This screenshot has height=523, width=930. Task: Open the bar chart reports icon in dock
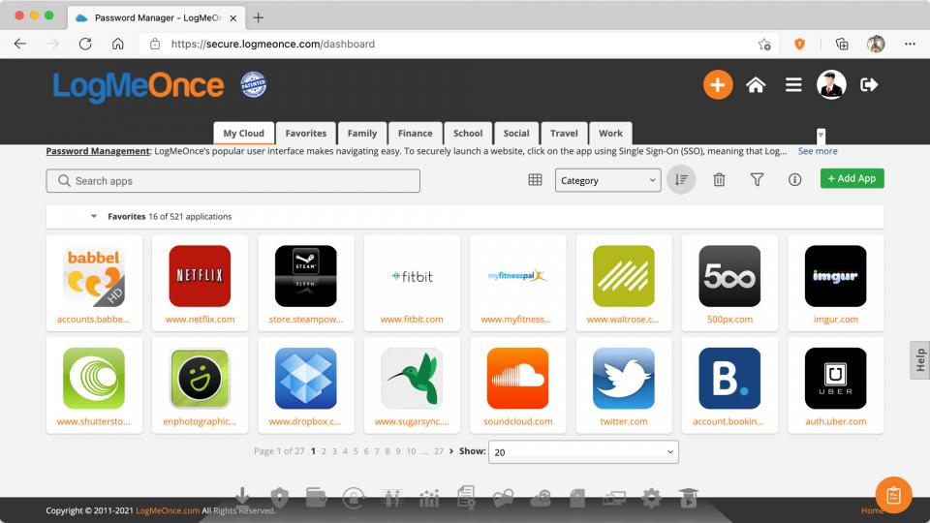(x=429, y=498)
